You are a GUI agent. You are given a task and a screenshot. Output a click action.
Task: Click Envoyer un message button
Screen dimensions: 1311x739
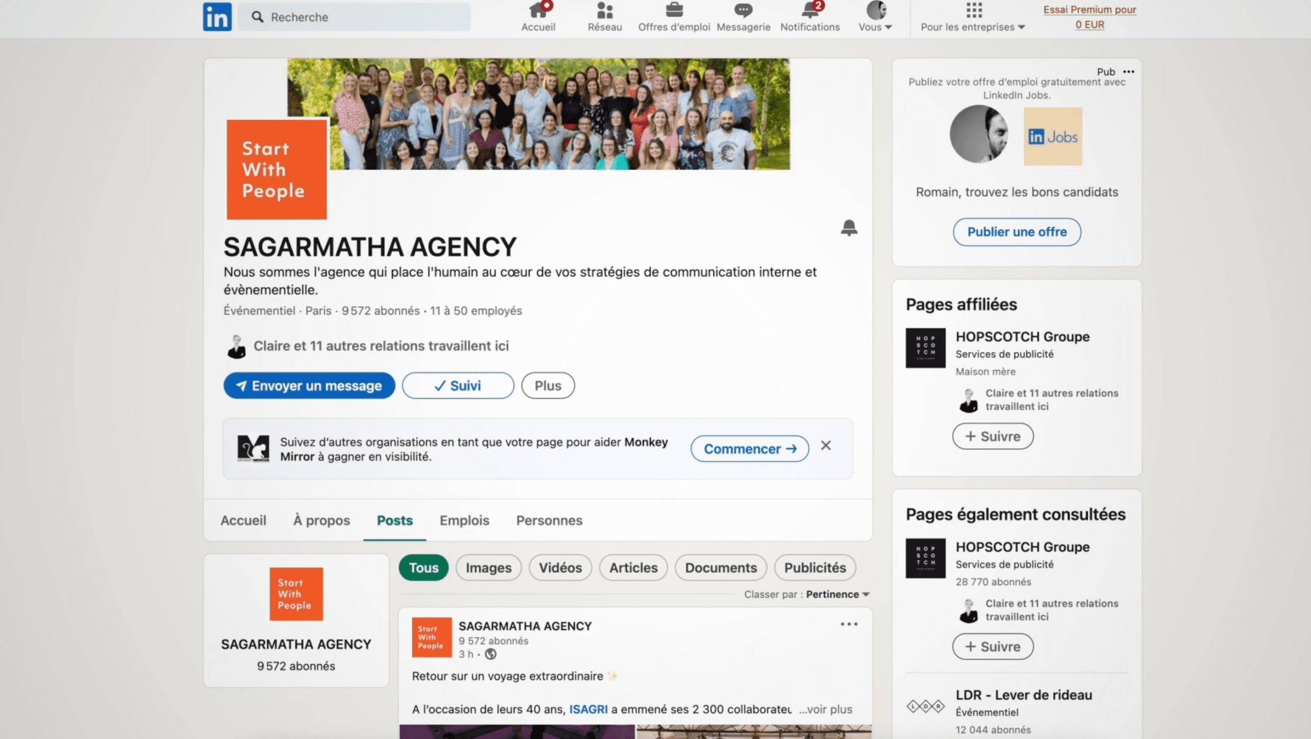click(x=309, y=385)
